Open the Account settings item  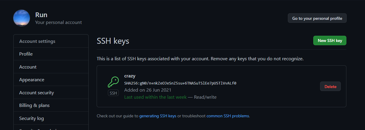51,67
